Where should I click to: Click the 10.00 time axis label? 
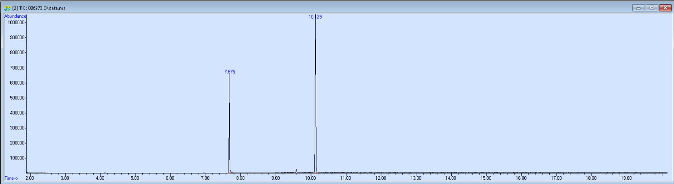[311, 178]
